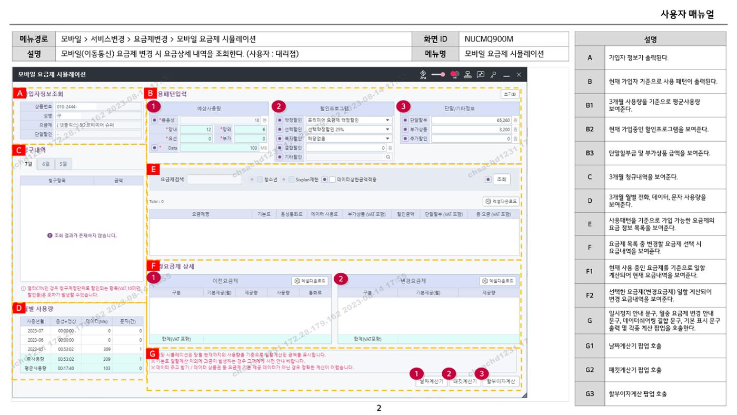Check the 데이터상한금액적용 checkbox

[x=332, y=180]
